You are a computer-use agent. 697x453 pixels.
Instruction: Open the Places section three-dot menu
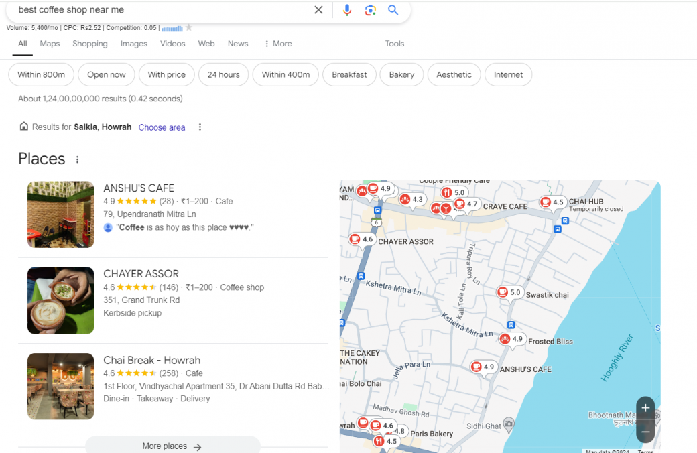(x=77, y=159)
